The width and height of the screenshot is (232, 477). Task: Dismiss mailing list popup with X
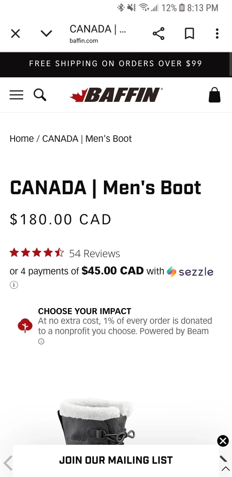[223, 441]
